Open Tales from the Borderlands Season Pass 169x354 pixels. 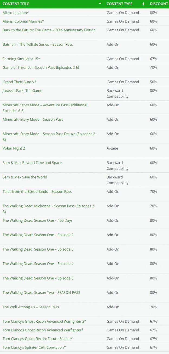37,192
